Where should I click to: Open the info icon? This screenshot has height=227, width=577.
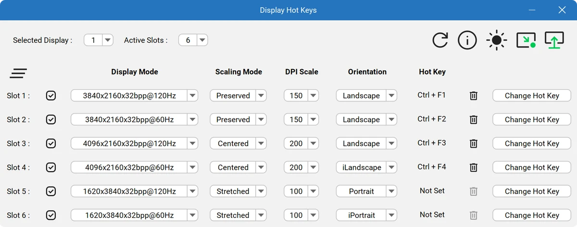pos(467,40)
